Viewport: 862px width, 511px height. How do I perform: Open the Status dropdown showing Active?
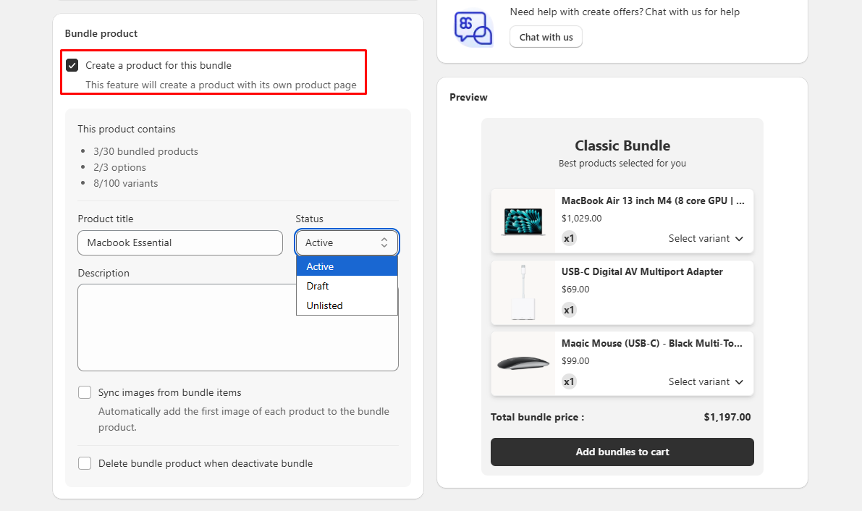347,242
